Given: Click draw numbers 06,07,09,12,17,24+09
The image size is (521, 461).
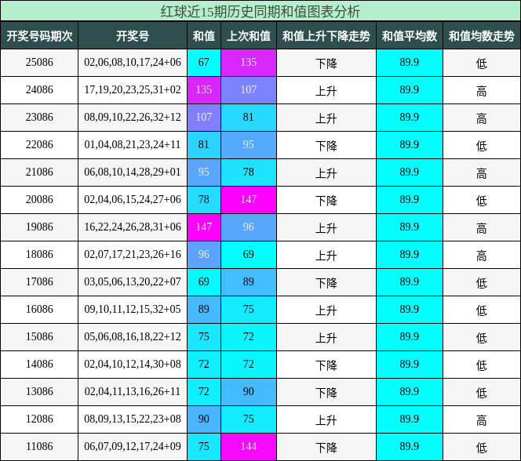Looking at the screenshot, I should pyautogui.click(x=133, y=446).
